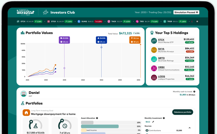
Task: Click the Asset Allocation help icon
Action: click(x=97, y=118)
